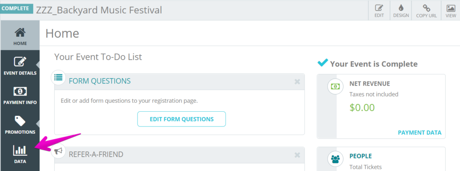Click the Net Revenue money icon
The height and width of the screenshot is (171, 460).
(335, 87)
